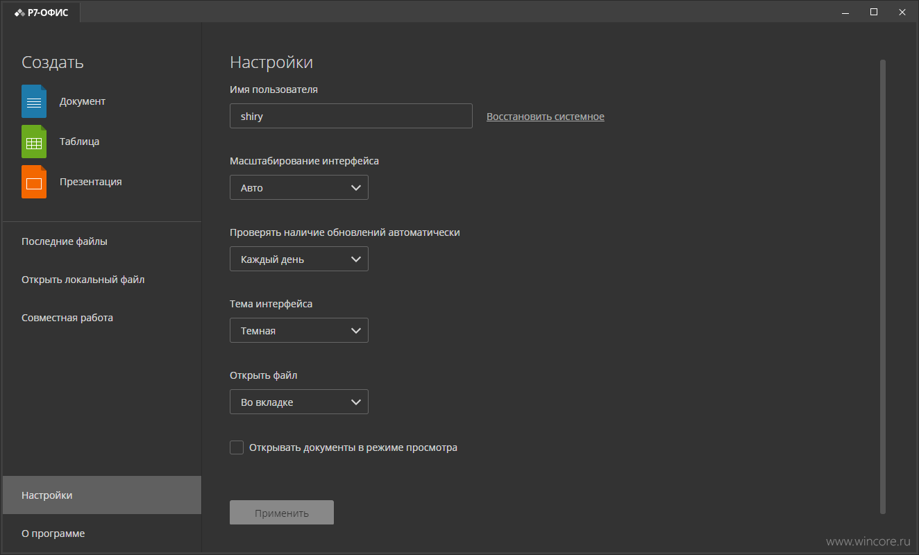Create a new Presentation via orange icon
The image size is (919, 555).
pos(34,182)
